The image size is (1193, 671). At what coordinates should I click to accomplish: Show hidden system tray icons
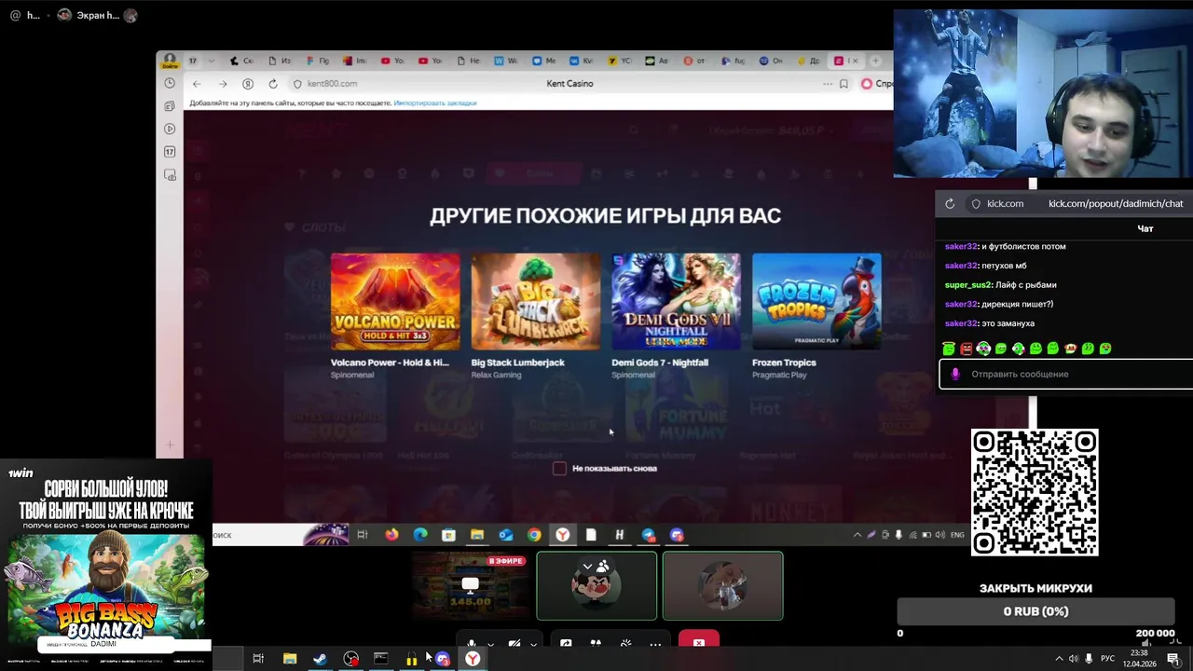(x=1059, y=659)
